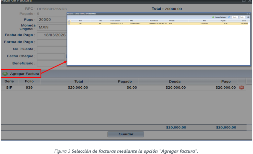Open the Moneda Original dropdown showing MXN
Viewport: 253px width, 154px height.
(x=52, y=27)
